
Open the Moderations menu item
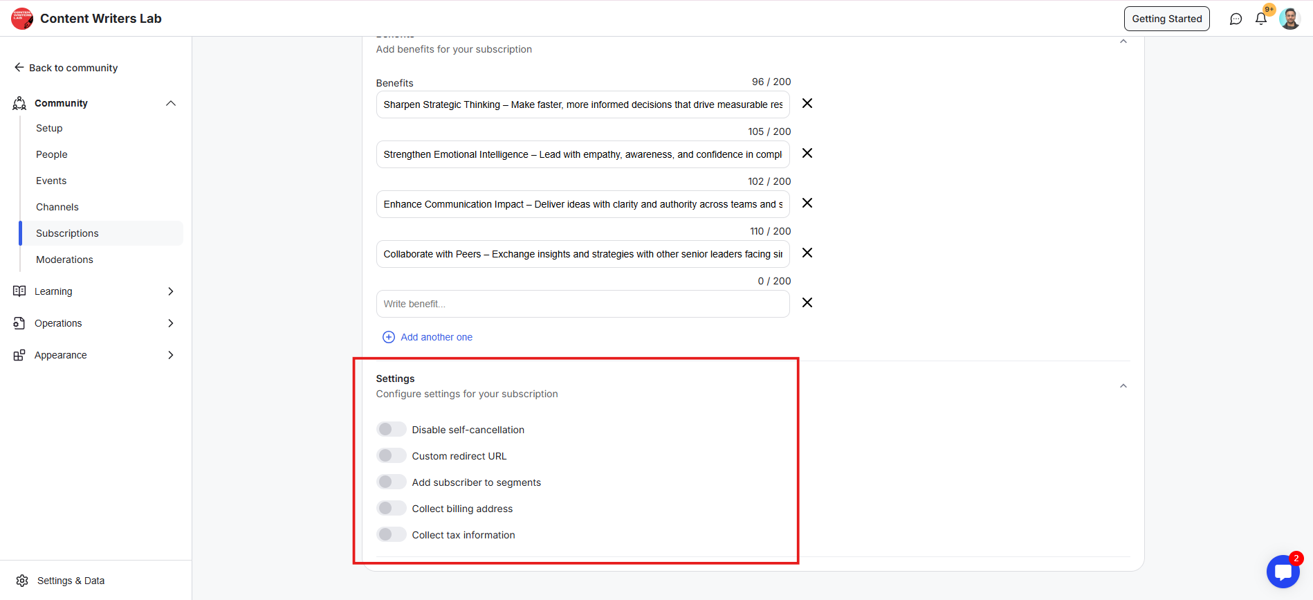click(64, 260)
